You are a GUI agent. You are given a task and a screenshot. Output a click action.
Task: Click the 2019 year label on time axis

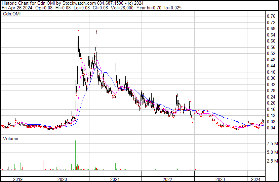[18, 179]
